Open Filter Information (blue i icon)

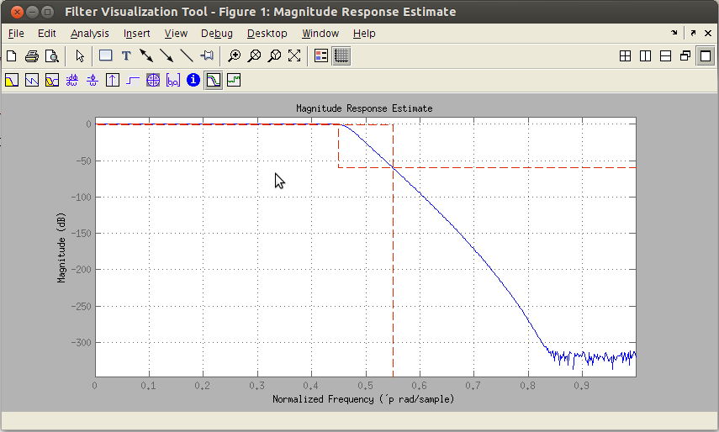point(193,80)
